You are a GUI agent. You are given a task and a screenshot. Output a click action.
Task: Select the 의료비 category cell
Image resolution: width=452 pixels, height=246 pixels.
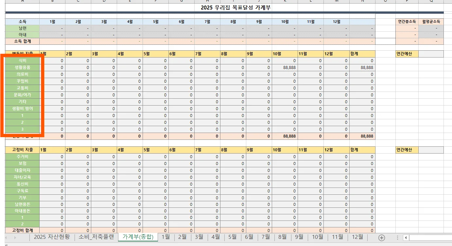(22, 74)
